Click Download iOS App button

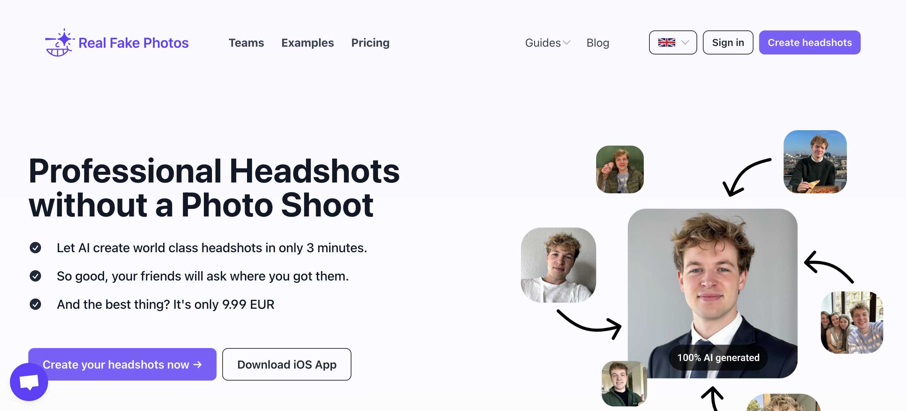pos(287,364)
